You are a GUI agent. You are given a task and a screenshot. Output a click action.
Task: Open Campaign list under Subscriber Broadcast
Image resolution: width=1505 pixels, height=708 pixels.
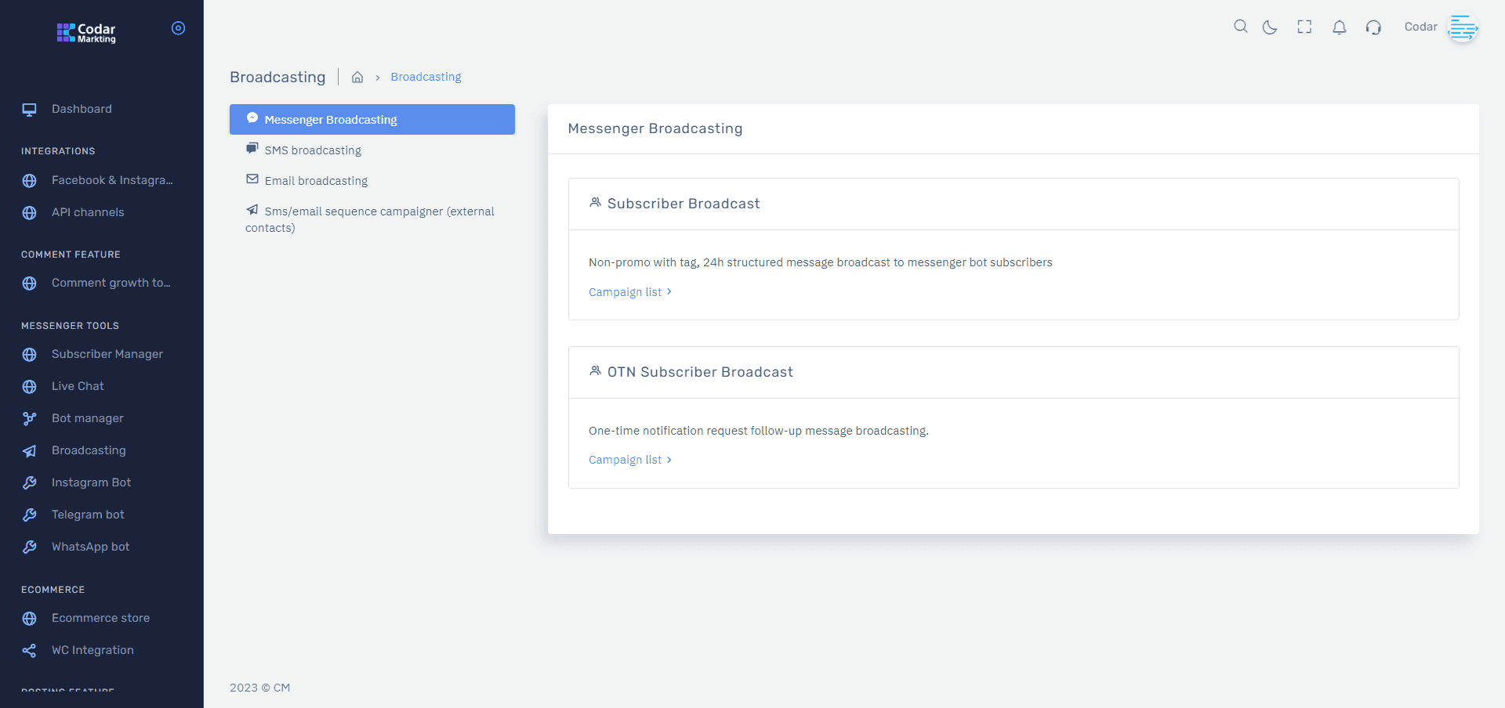tap(629, 292)
